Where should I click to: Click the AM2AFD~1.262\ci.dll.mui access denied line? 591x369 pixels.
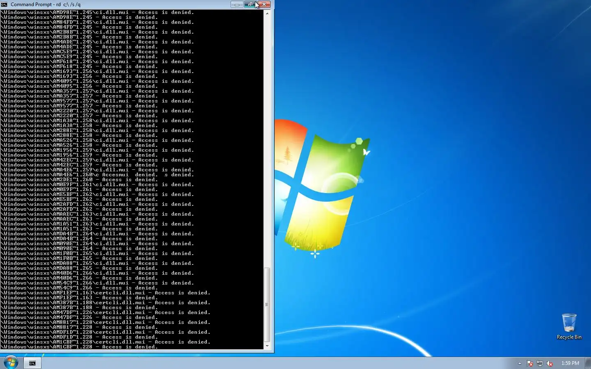tap(97, 204)
